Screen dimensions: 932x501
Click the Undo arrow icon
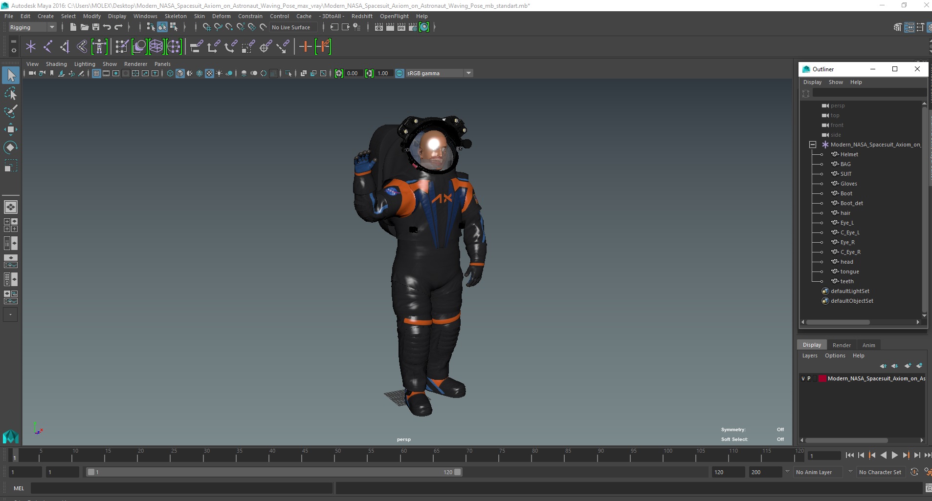pyautogui.click(x=107, y=27)
